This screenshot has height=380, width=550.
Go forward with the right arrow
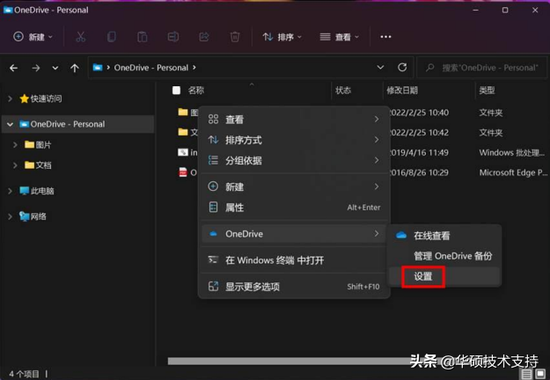[x=36, y=68]
